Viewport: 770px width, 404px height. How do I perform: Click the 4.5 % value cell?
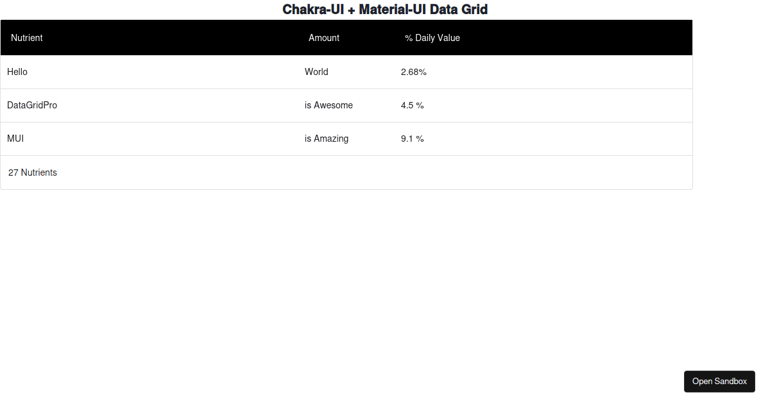click(412, 105)
